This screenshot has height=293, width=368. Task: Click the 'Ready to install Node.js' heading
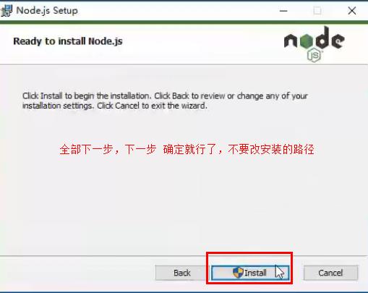coord(68,41)
